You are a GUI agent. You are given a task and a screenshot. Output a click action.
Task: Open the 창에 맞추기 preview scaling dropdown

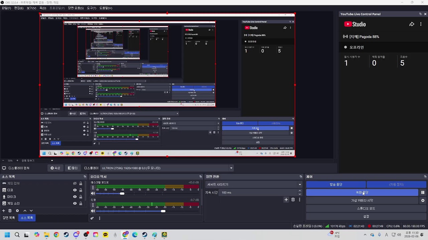click(x=37, y=161)
